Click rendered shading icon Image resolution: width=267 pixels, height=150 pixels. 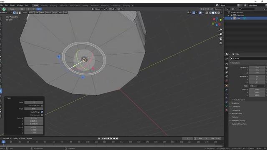[x=219, y=13]
